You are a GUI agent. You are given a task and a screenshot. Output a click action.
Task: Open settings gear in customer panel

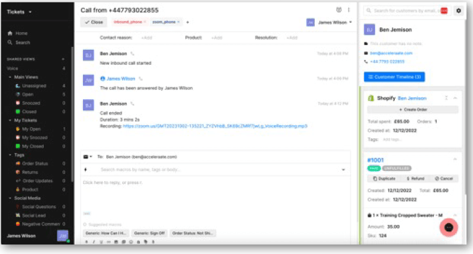click(459, 11)
